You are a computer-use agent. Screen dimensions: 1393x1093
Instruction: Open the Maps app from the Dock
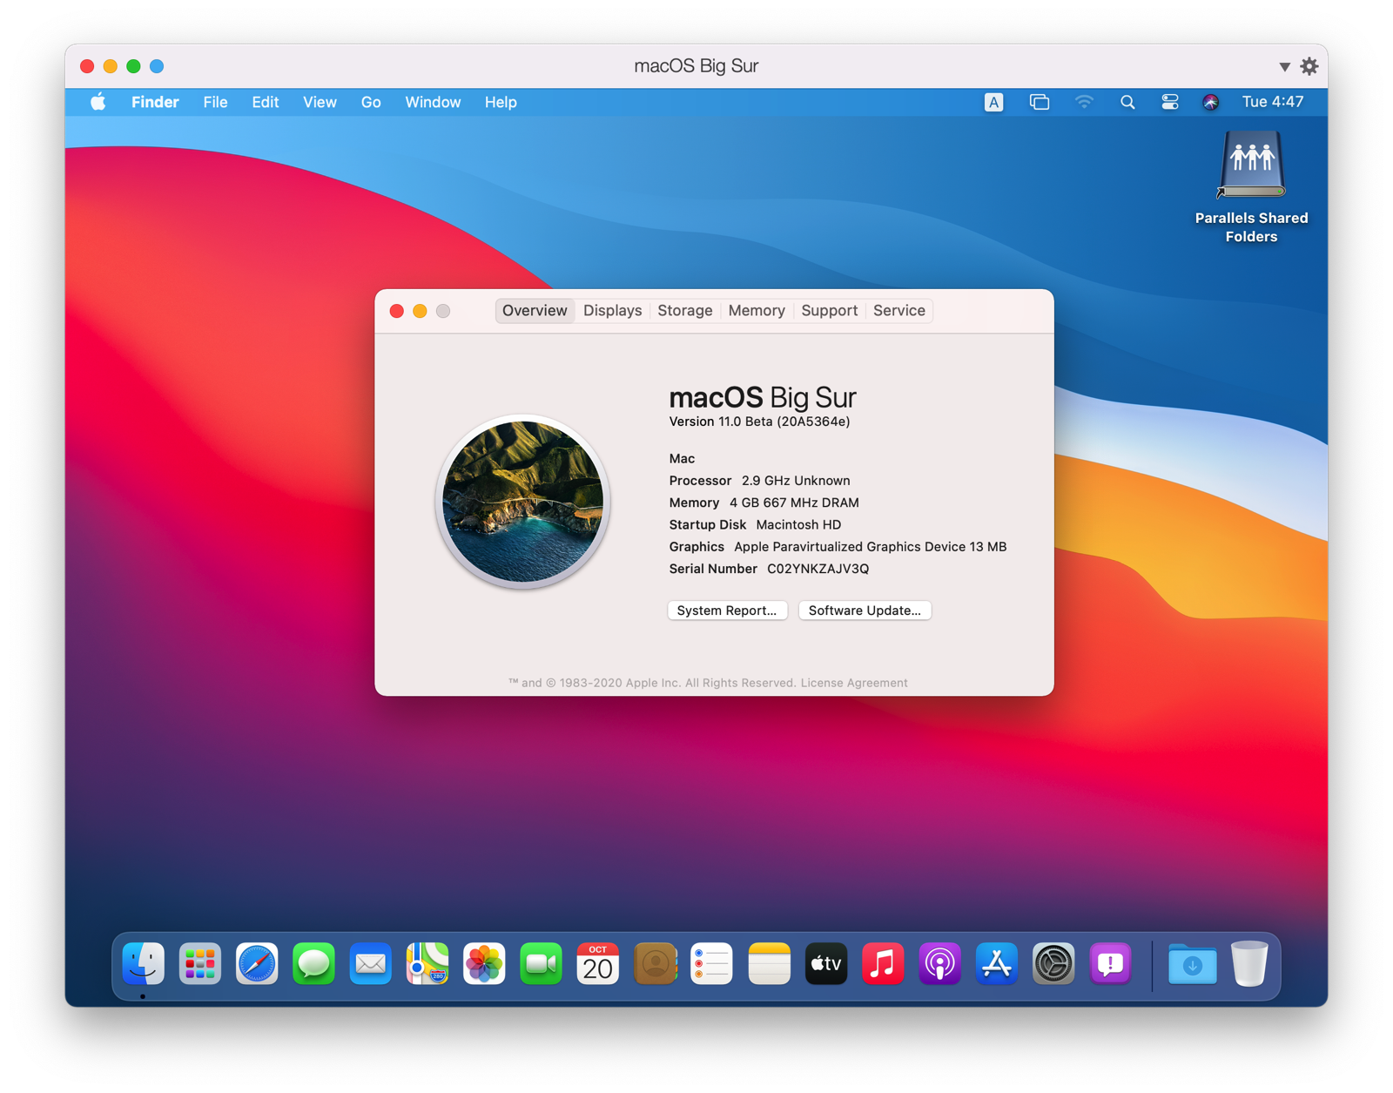pos(427,963)
